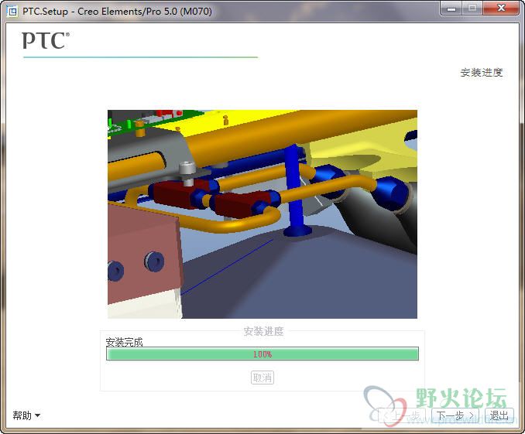The image size is (525, 434).
Task: Click the window title PTC.Setup - Creo Elements/Pro 5.0
Action: (117, 12)
